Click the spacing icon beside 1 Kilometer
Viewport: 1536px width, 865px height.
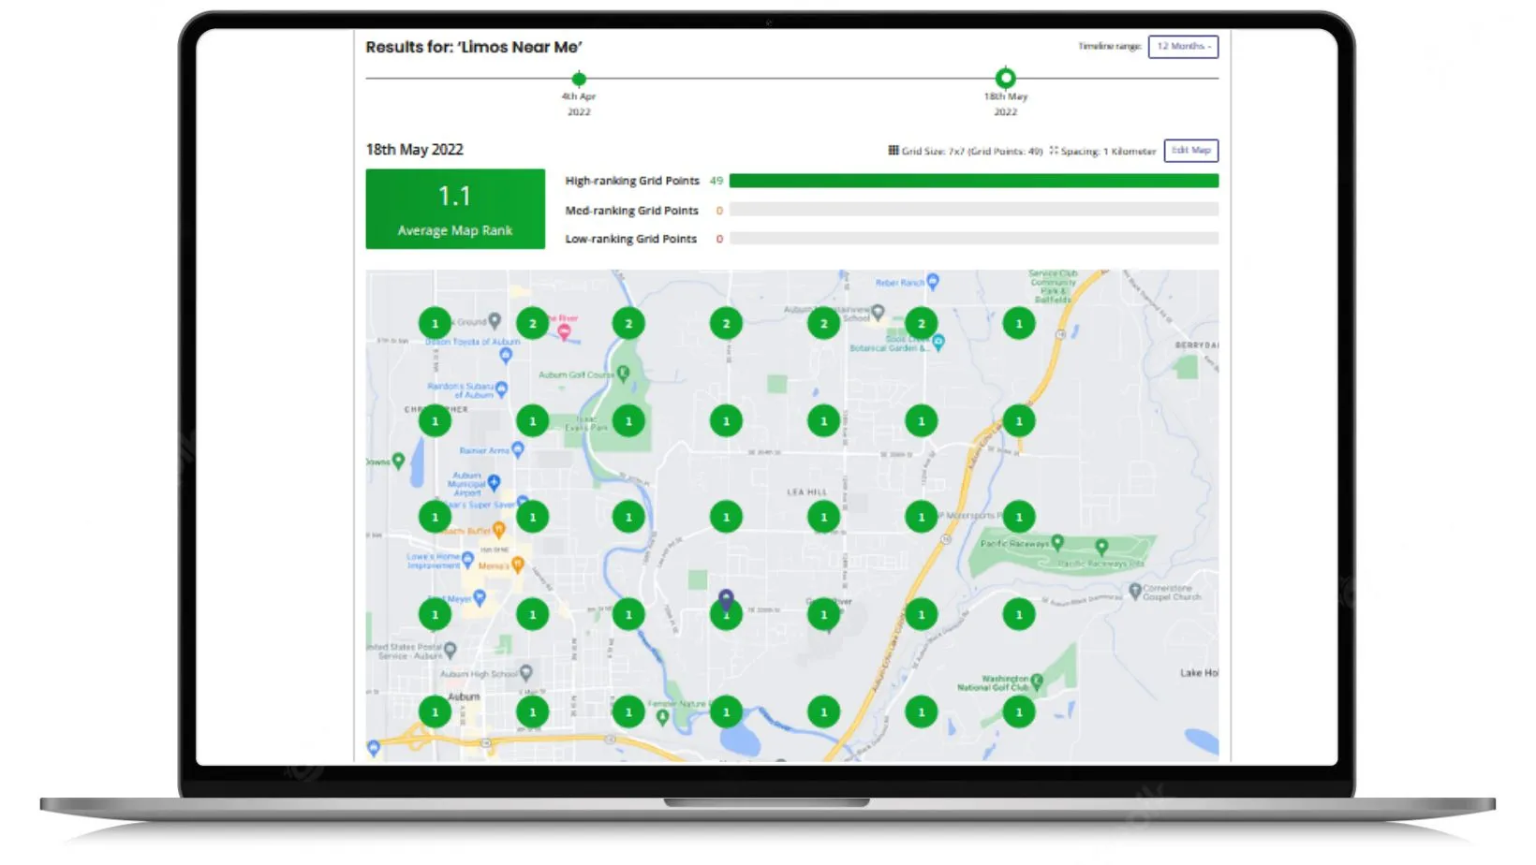[1054, 151]
